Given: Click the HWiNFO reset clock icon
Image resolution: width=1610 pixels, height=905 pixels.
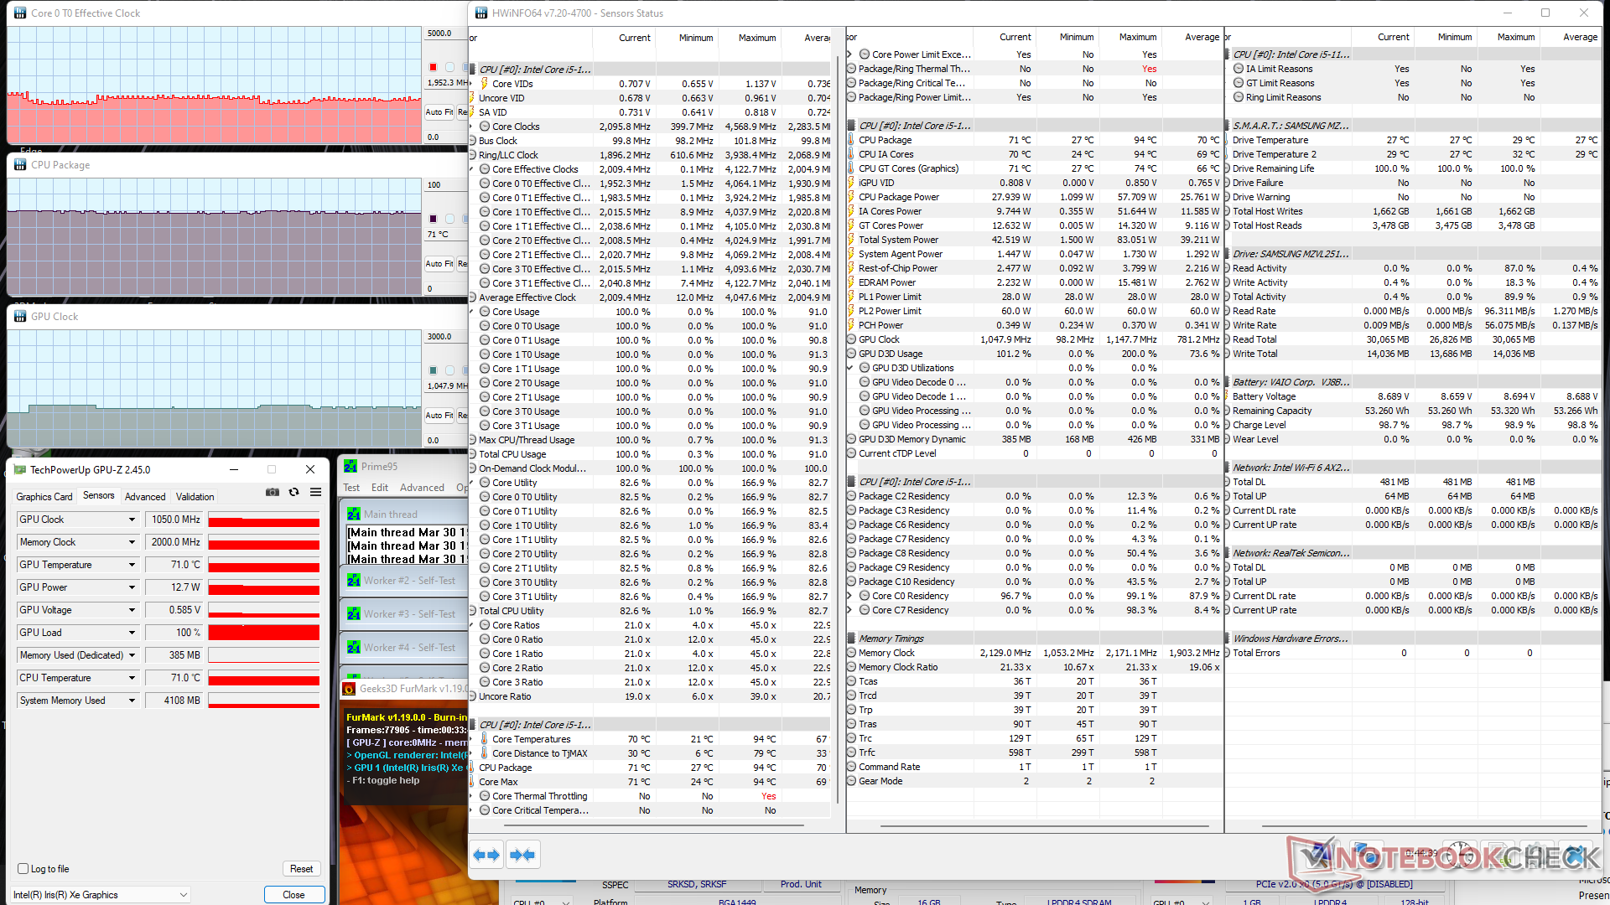Looking at the screenshot, I should (1461, 855).
